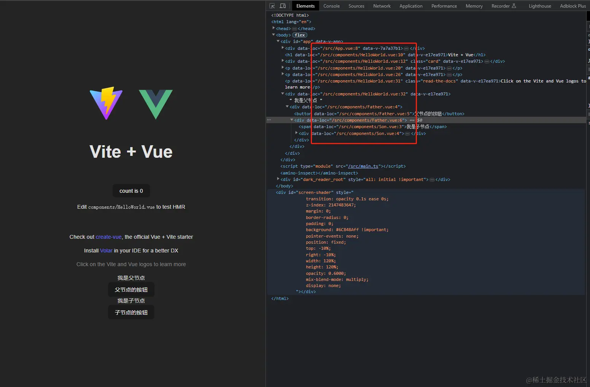The width and height of the screenshot is (590, 387).
Task: Collapse the body element
Action: tap(274, 35)
